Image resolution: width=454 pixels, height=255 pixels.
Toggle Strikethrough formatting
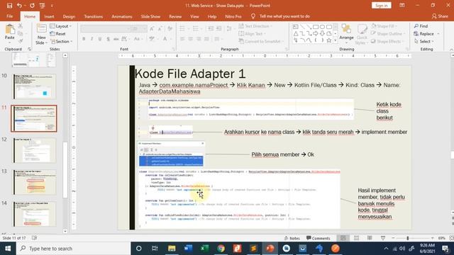pos(116,39)
